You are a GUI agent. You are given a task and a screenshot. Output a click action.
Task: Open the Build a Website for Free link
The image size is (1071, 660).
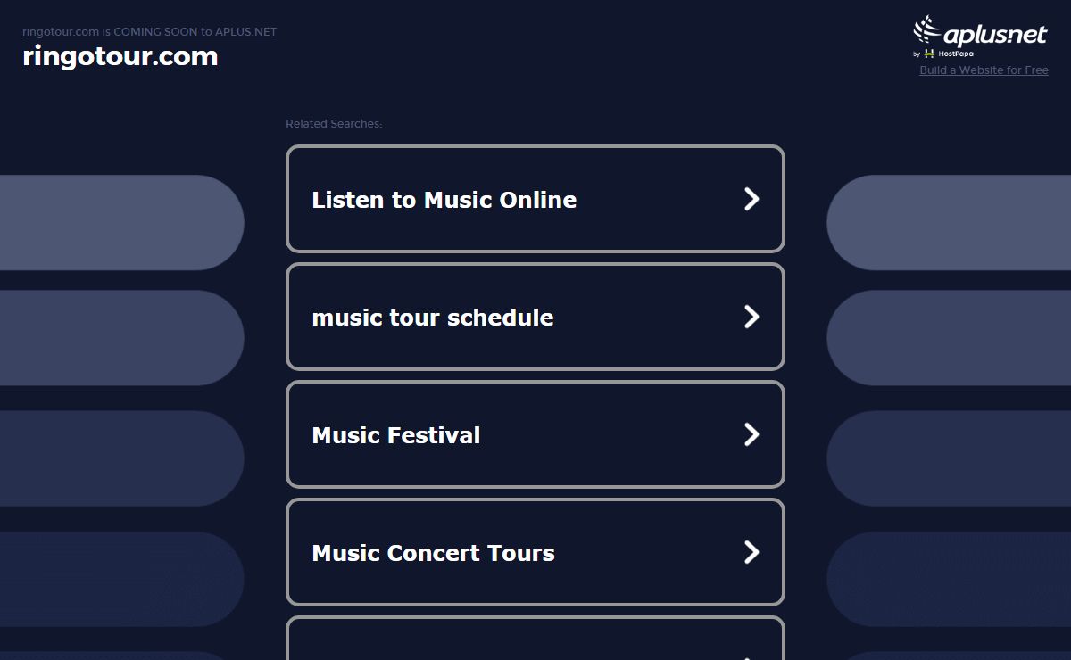984,70
